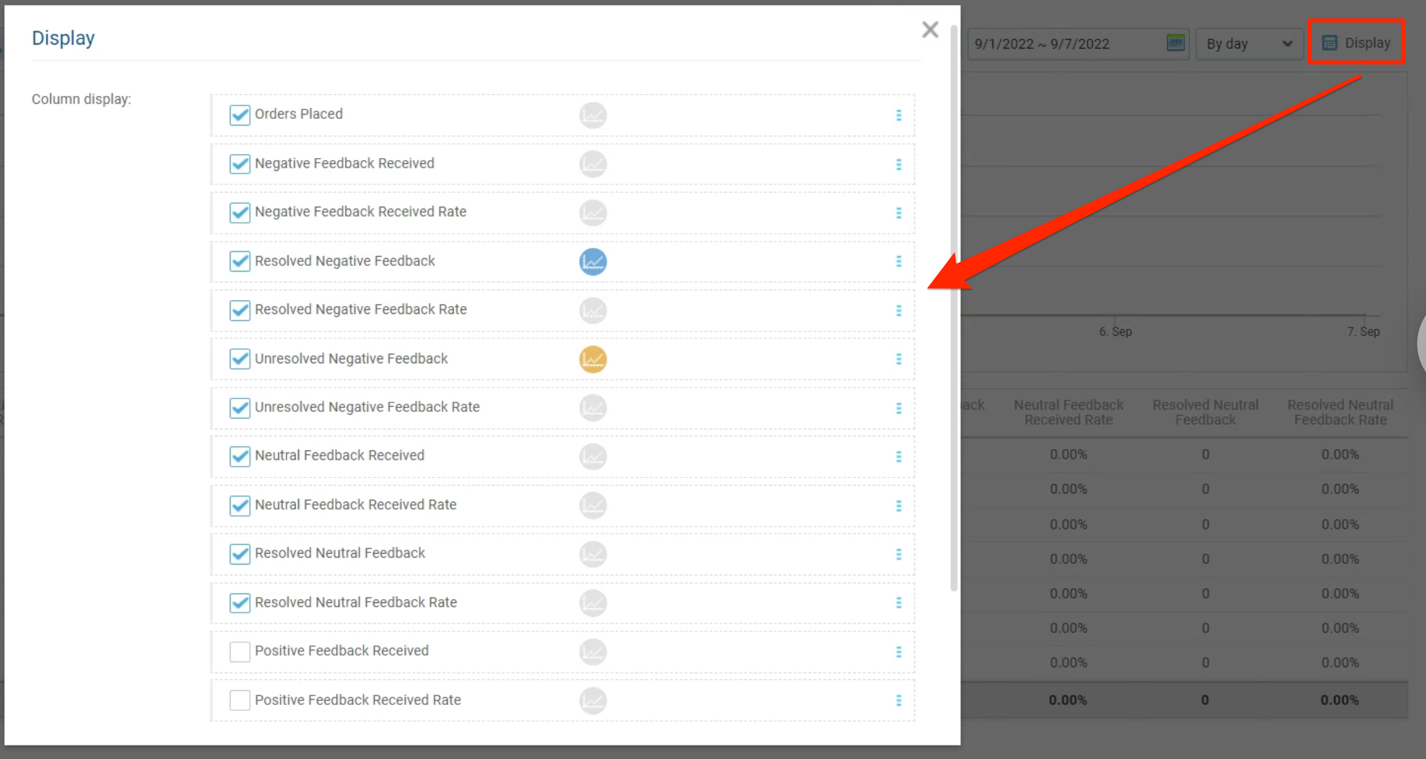Uncheck Resolved Neutral Feedback checkbox
This screenshot has width=1426, height=759.
point(239,554)
